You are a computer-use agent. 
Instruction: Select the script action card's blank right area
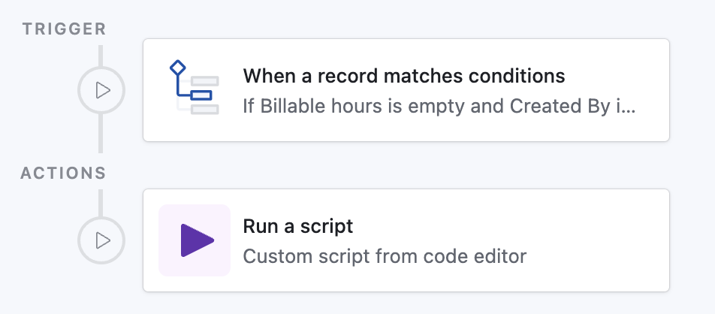601,240
